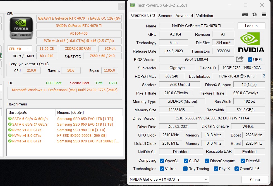This screenshot has height=186, width=273.
Task: Switch to the Sensors tab
Action: [x=165, y=16]
